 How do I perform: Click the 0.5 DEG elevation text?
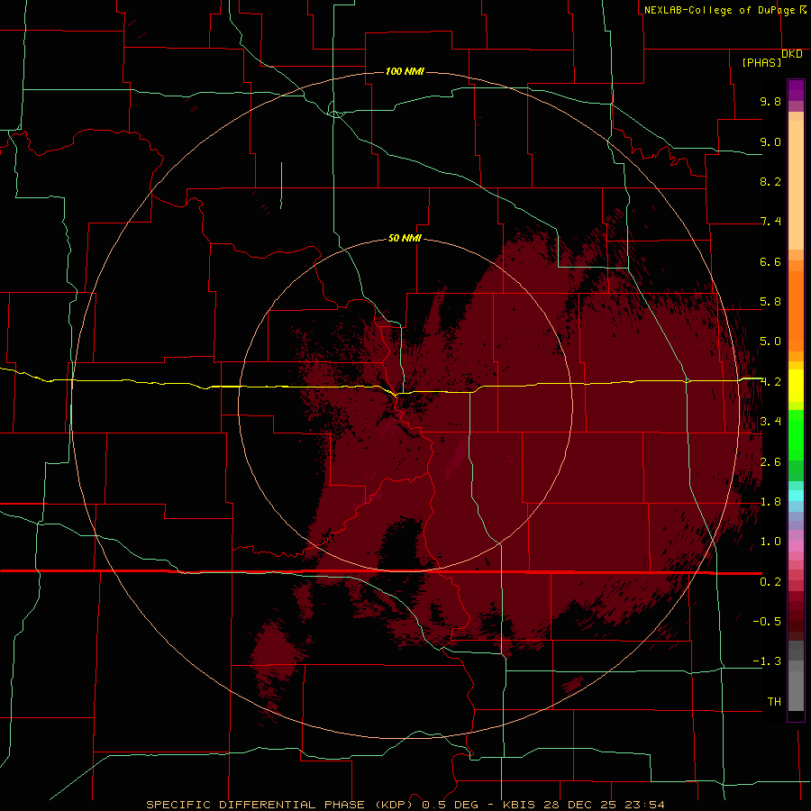[x=450, y=805]
